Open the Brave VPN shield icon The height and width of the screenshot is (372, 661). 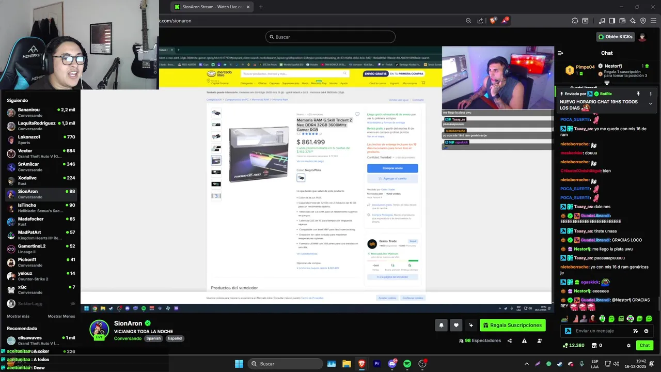pos(643,21)
